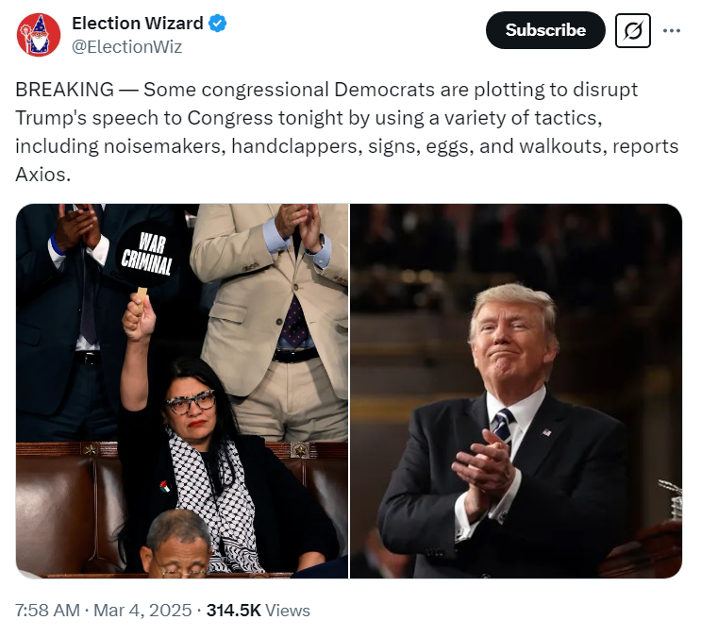Click the blue verified checkmark badge

click(x=218, y=24)
